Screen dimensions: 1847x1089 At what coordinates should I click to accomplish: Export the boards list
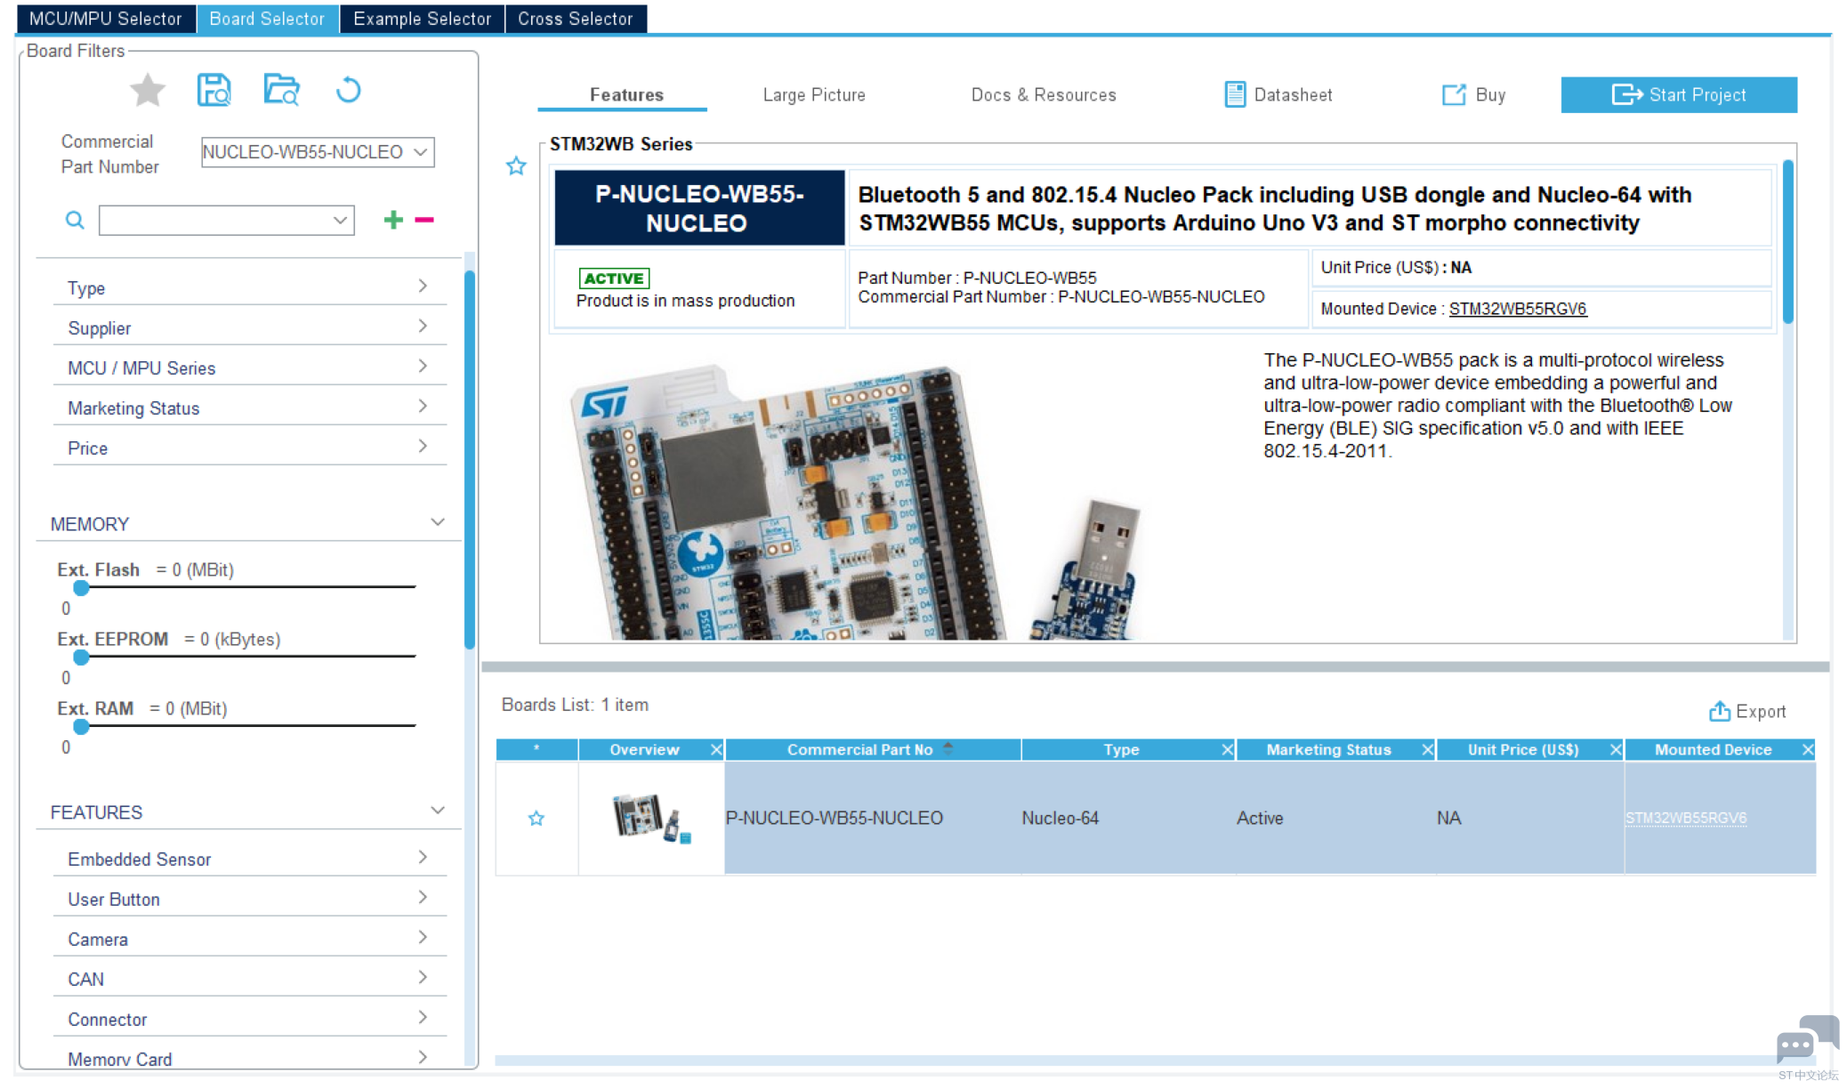pyautogui.click(x=1747, y=711)
